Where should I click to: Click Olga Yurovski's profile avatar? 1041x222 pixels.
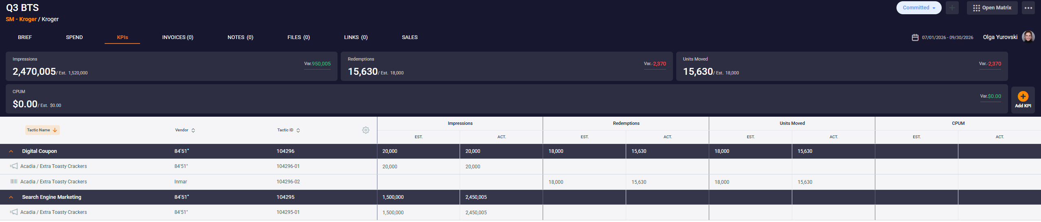1028,37
